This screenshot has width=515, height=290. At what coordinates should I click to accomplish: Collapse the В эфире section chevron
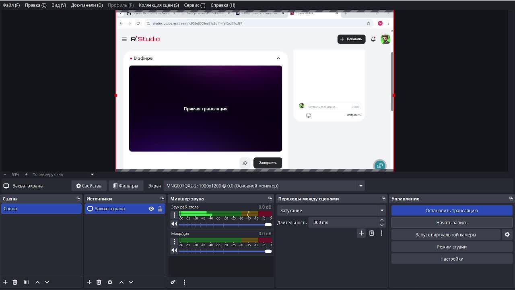(x=278, y=58)
